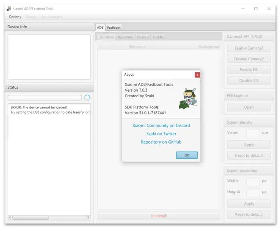The width and height of the screenshot is (280, 228).
Task: Click the status log right scroll arrow
Action: 88,218
